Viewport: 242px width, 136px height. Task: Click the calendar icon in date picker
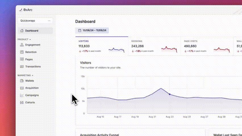(80, 30)
